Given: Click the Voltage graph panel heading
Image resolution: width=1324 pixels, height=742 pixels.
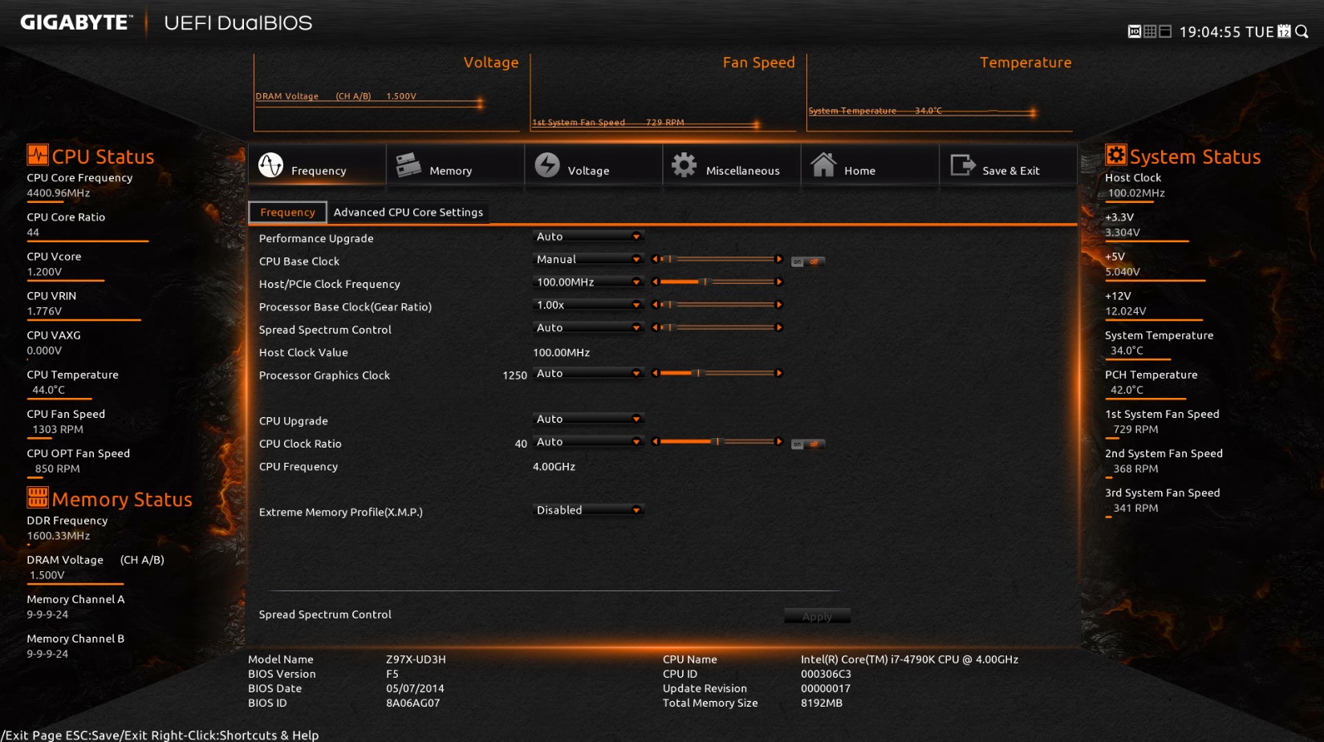Looking at the screenshot, I should coord(490,63).
